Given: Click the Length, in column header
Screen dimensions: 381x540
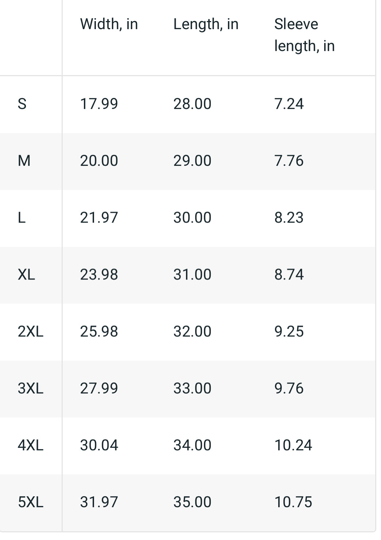Looking at the screenshot, I should click(206, 24).
